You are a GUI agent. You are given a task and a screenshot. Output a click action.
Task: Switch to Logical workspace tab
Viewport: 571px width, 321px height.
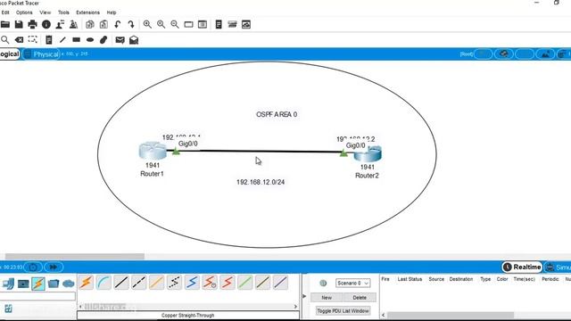point(10,54)
